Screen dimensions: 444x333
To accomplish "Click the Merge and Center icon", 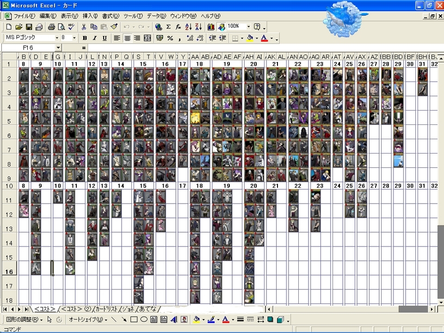I will click(147, 38).
